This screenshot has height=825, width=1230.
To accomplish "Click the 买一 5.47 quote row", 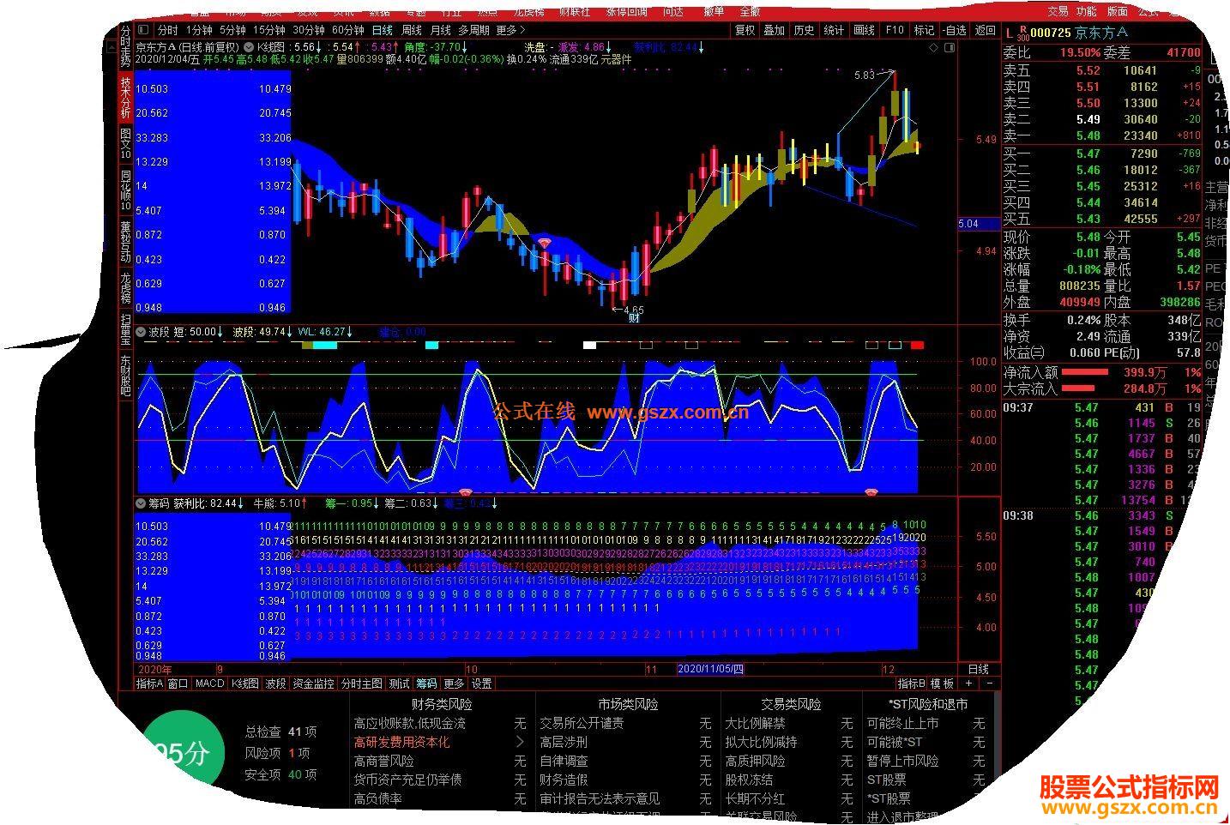I will [1102, 154].
